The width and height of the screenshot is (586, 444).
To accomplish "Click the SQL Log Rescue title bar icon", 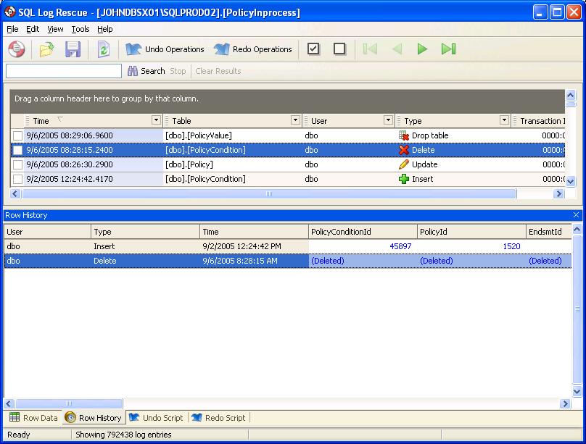I will pos(10,12).
